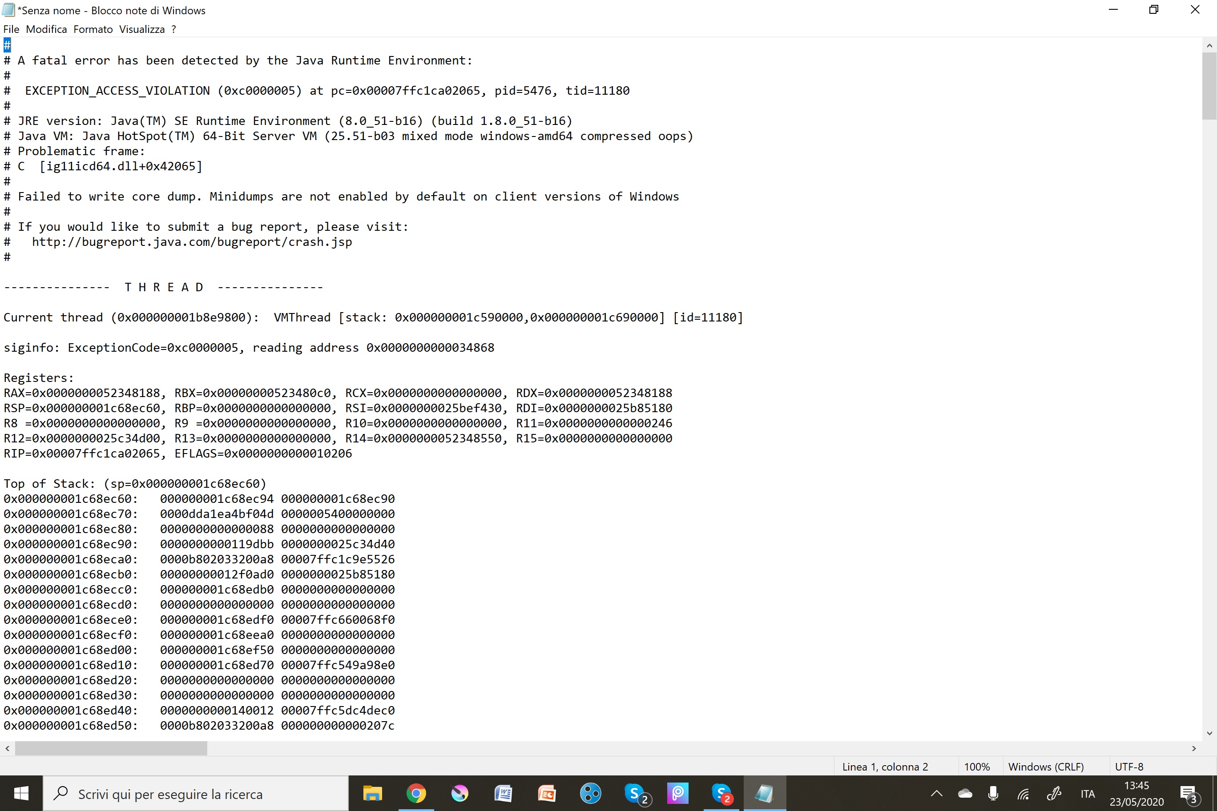
Task: Launch PowerPoint from the taskbar
Action: pos(546,793)
